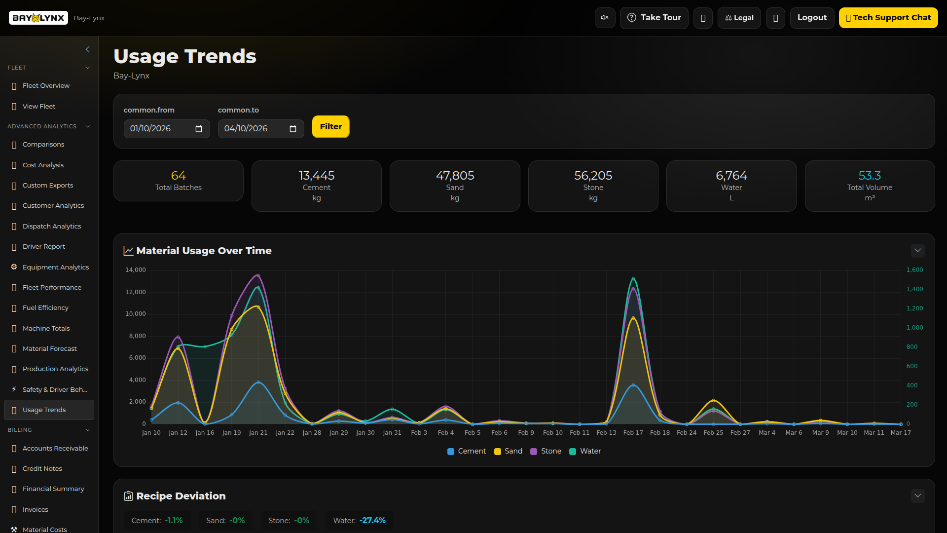Select the Equipment Analytics gear icon
Image resolution: width=947 pixels, height=533 pixels.
click(x=13, y=266)
